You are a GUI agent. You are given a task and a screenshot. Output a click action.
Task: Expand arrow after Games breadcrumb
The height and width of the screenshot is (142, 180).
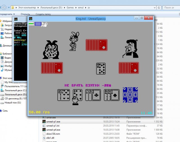click(76, 8)
